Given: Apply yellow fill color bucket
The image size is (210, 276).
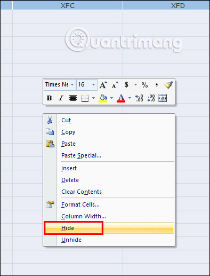Looking at the screenshot, I should click(x=103, y=98).
